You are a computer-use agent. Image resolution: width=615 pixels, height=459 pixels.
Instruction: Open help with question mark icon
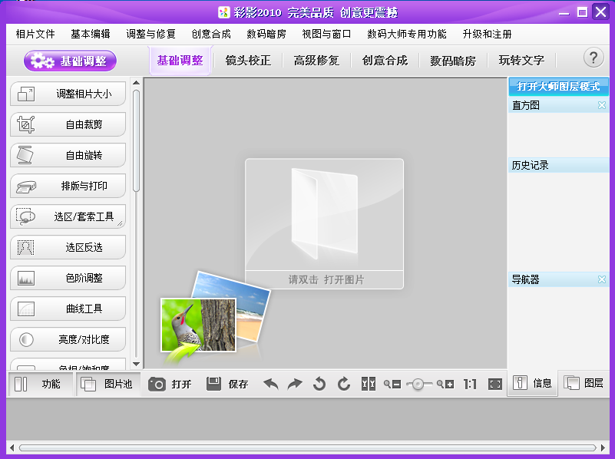coord(594,58)
